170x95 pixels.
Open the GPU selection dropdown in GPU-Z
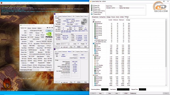point(29,70)
